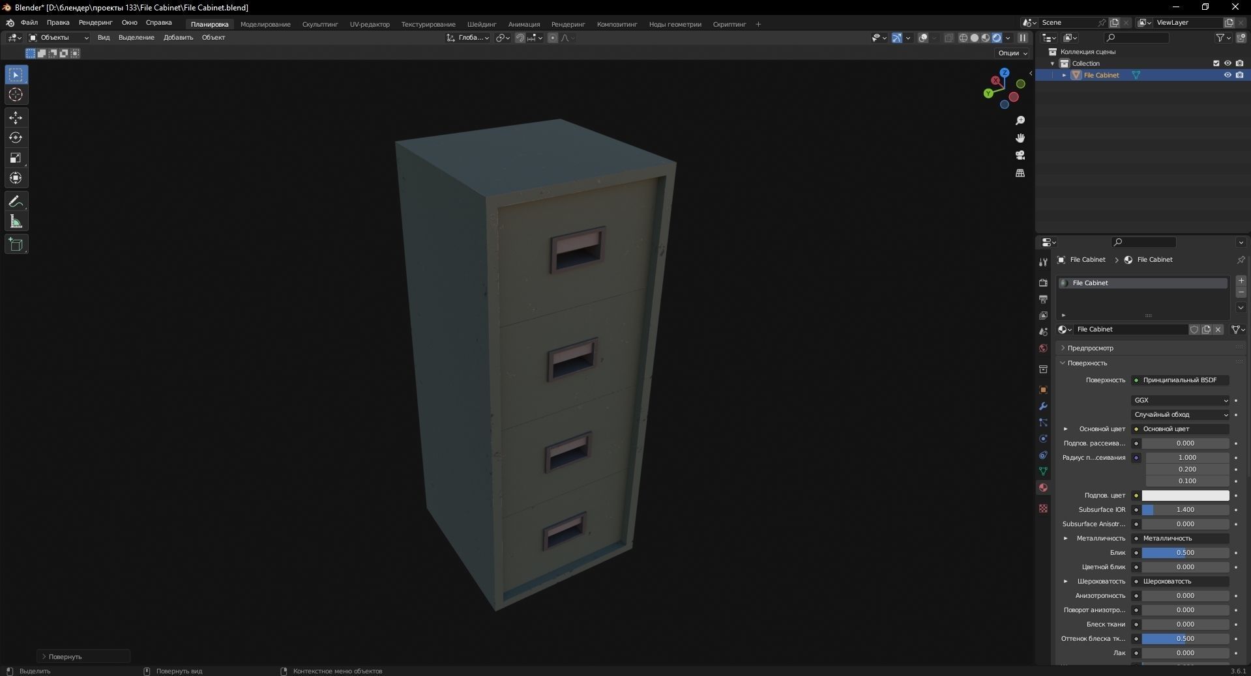The image size is (1251, 676).
Task: Open the Правка menu
Action: pos(58,23)
